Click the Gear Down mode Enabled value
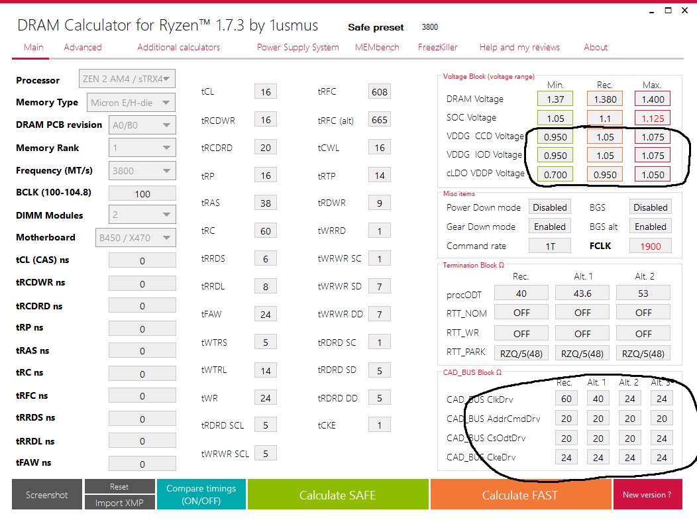 550,227
